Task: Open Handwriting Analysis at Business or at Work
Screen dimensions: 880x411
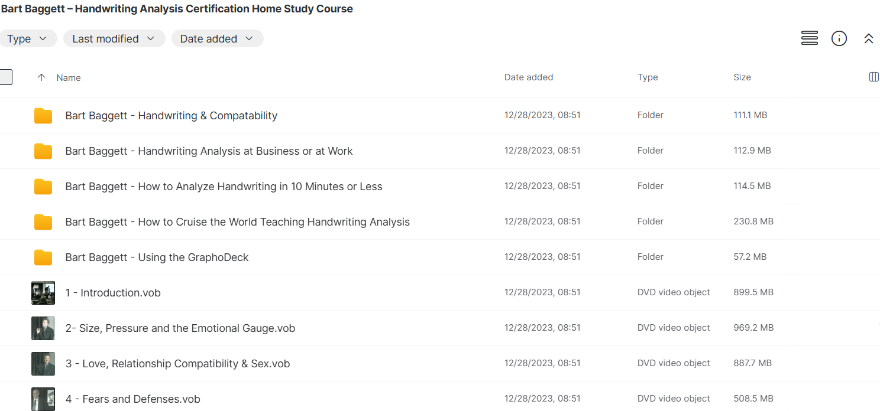Action: click(209, 151)
